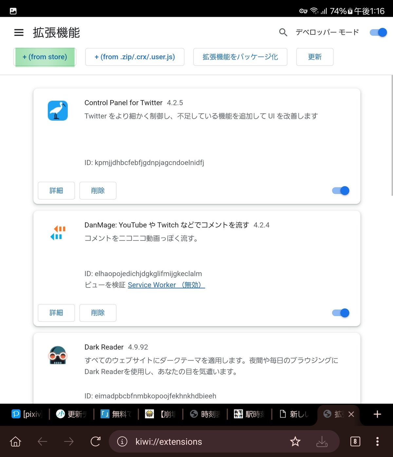
Task: Click the Wi-Fi status icon
Action: click(x=314, y=11)
